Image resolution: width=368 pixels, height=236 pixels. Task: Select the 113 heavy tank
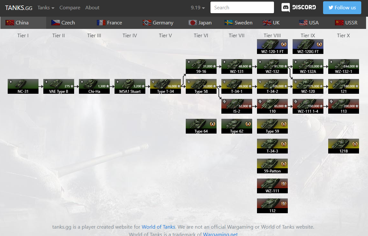[344, 106]
